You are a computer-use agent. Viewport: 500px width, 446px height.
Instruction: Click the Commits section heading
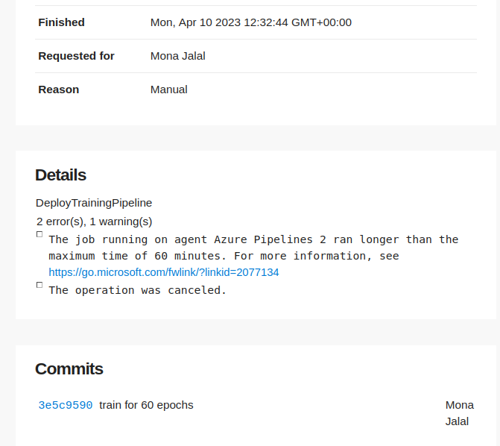69,368
